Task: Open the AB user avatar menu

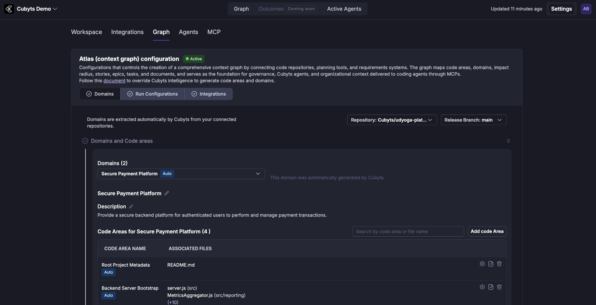Action: 586,9
